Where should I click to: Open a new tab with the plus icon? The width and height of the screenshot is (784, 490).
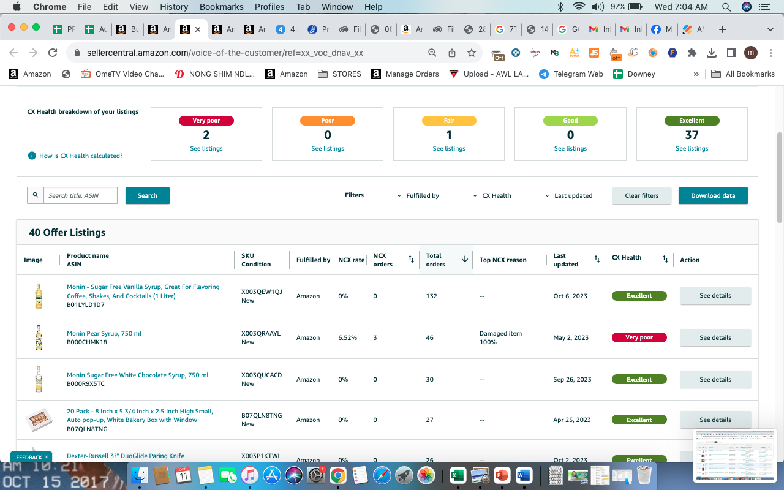[x=723, y=29]
